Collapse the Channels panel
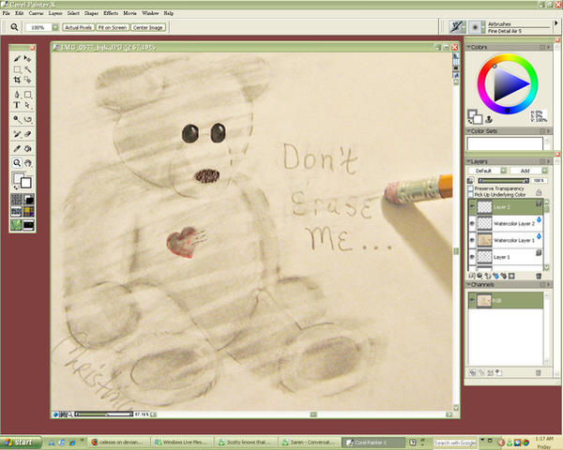The image size is (563, 450). [x=468, y=285]
